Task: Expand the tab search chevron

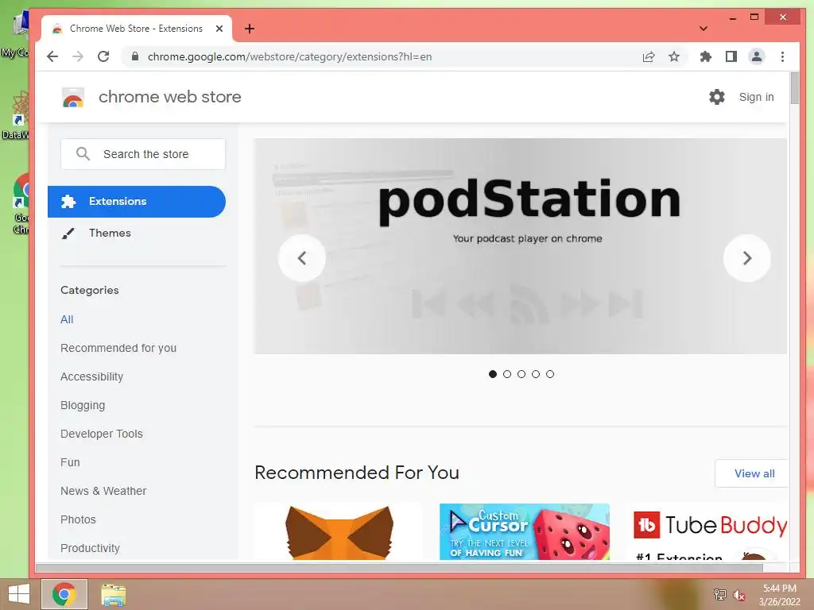Action: pyautogui.click(x=704, y=29)
